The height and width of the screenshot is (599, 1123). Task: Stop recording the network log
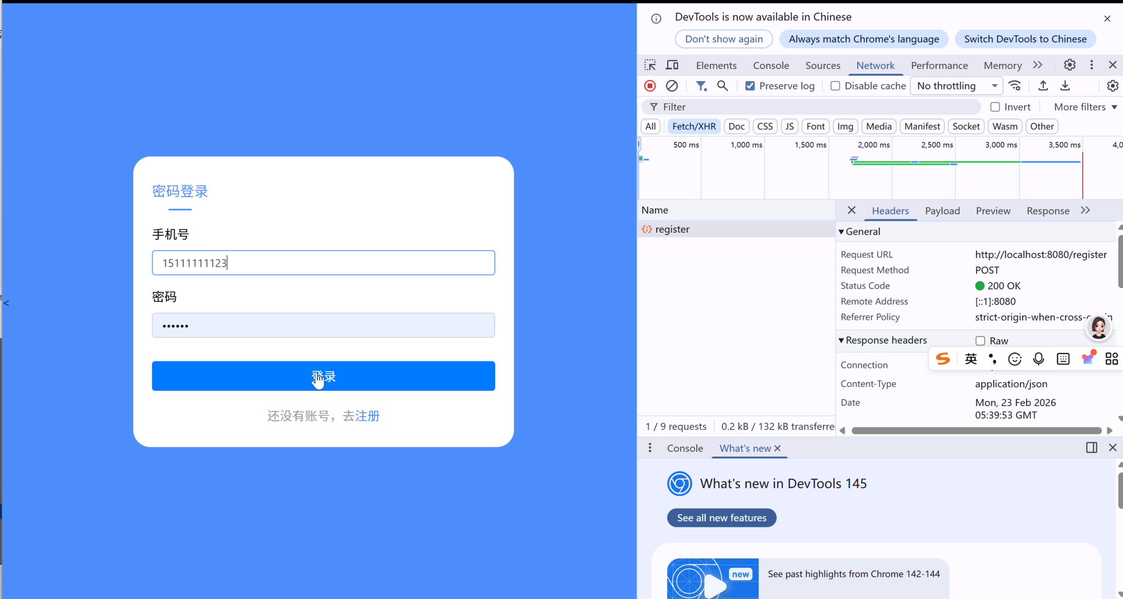click(x=650, y=86)
